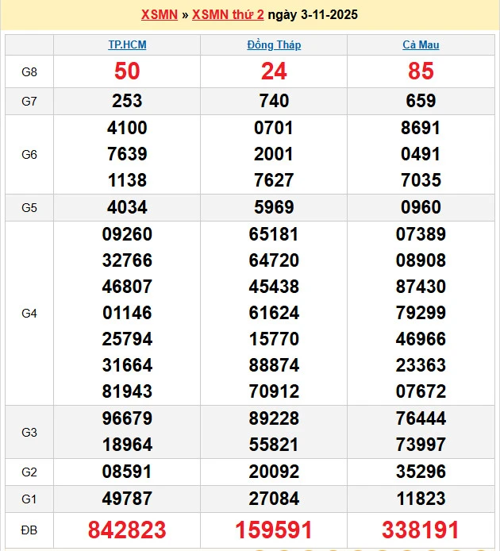Click the G8 result 50 for TP.HCM
The width and height of the screenshot is (500, 551).
[127, 71]
